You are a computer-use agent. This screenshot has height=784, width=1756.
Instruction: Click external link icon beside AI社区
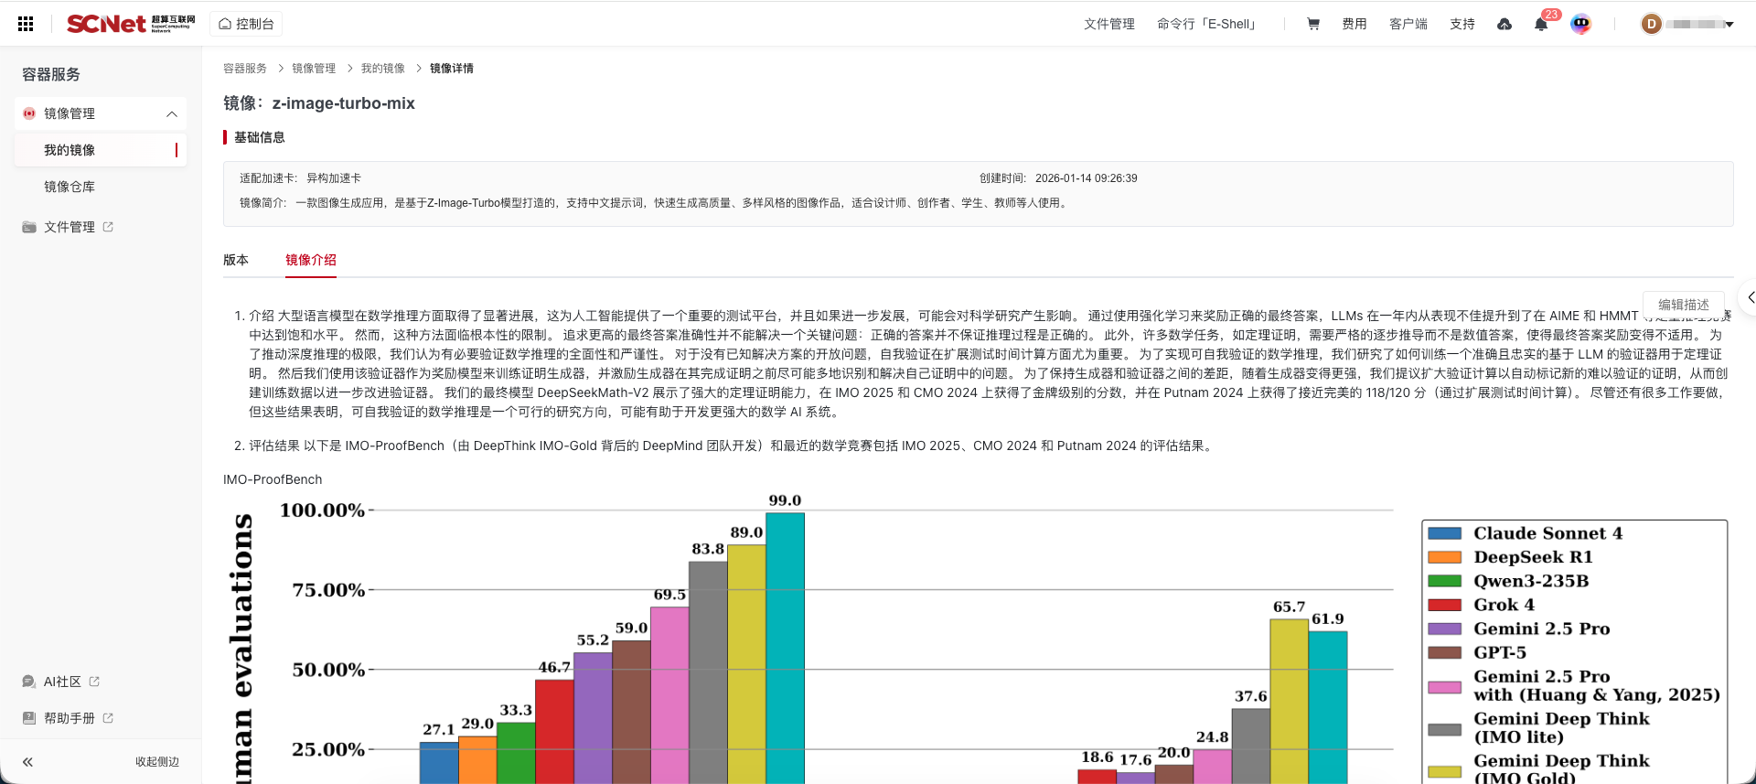click(x=94, y=682)
